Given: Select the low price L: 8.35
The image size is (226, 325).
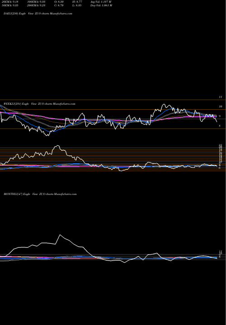Looking at the screenshot, I should [x=77, y=5].
